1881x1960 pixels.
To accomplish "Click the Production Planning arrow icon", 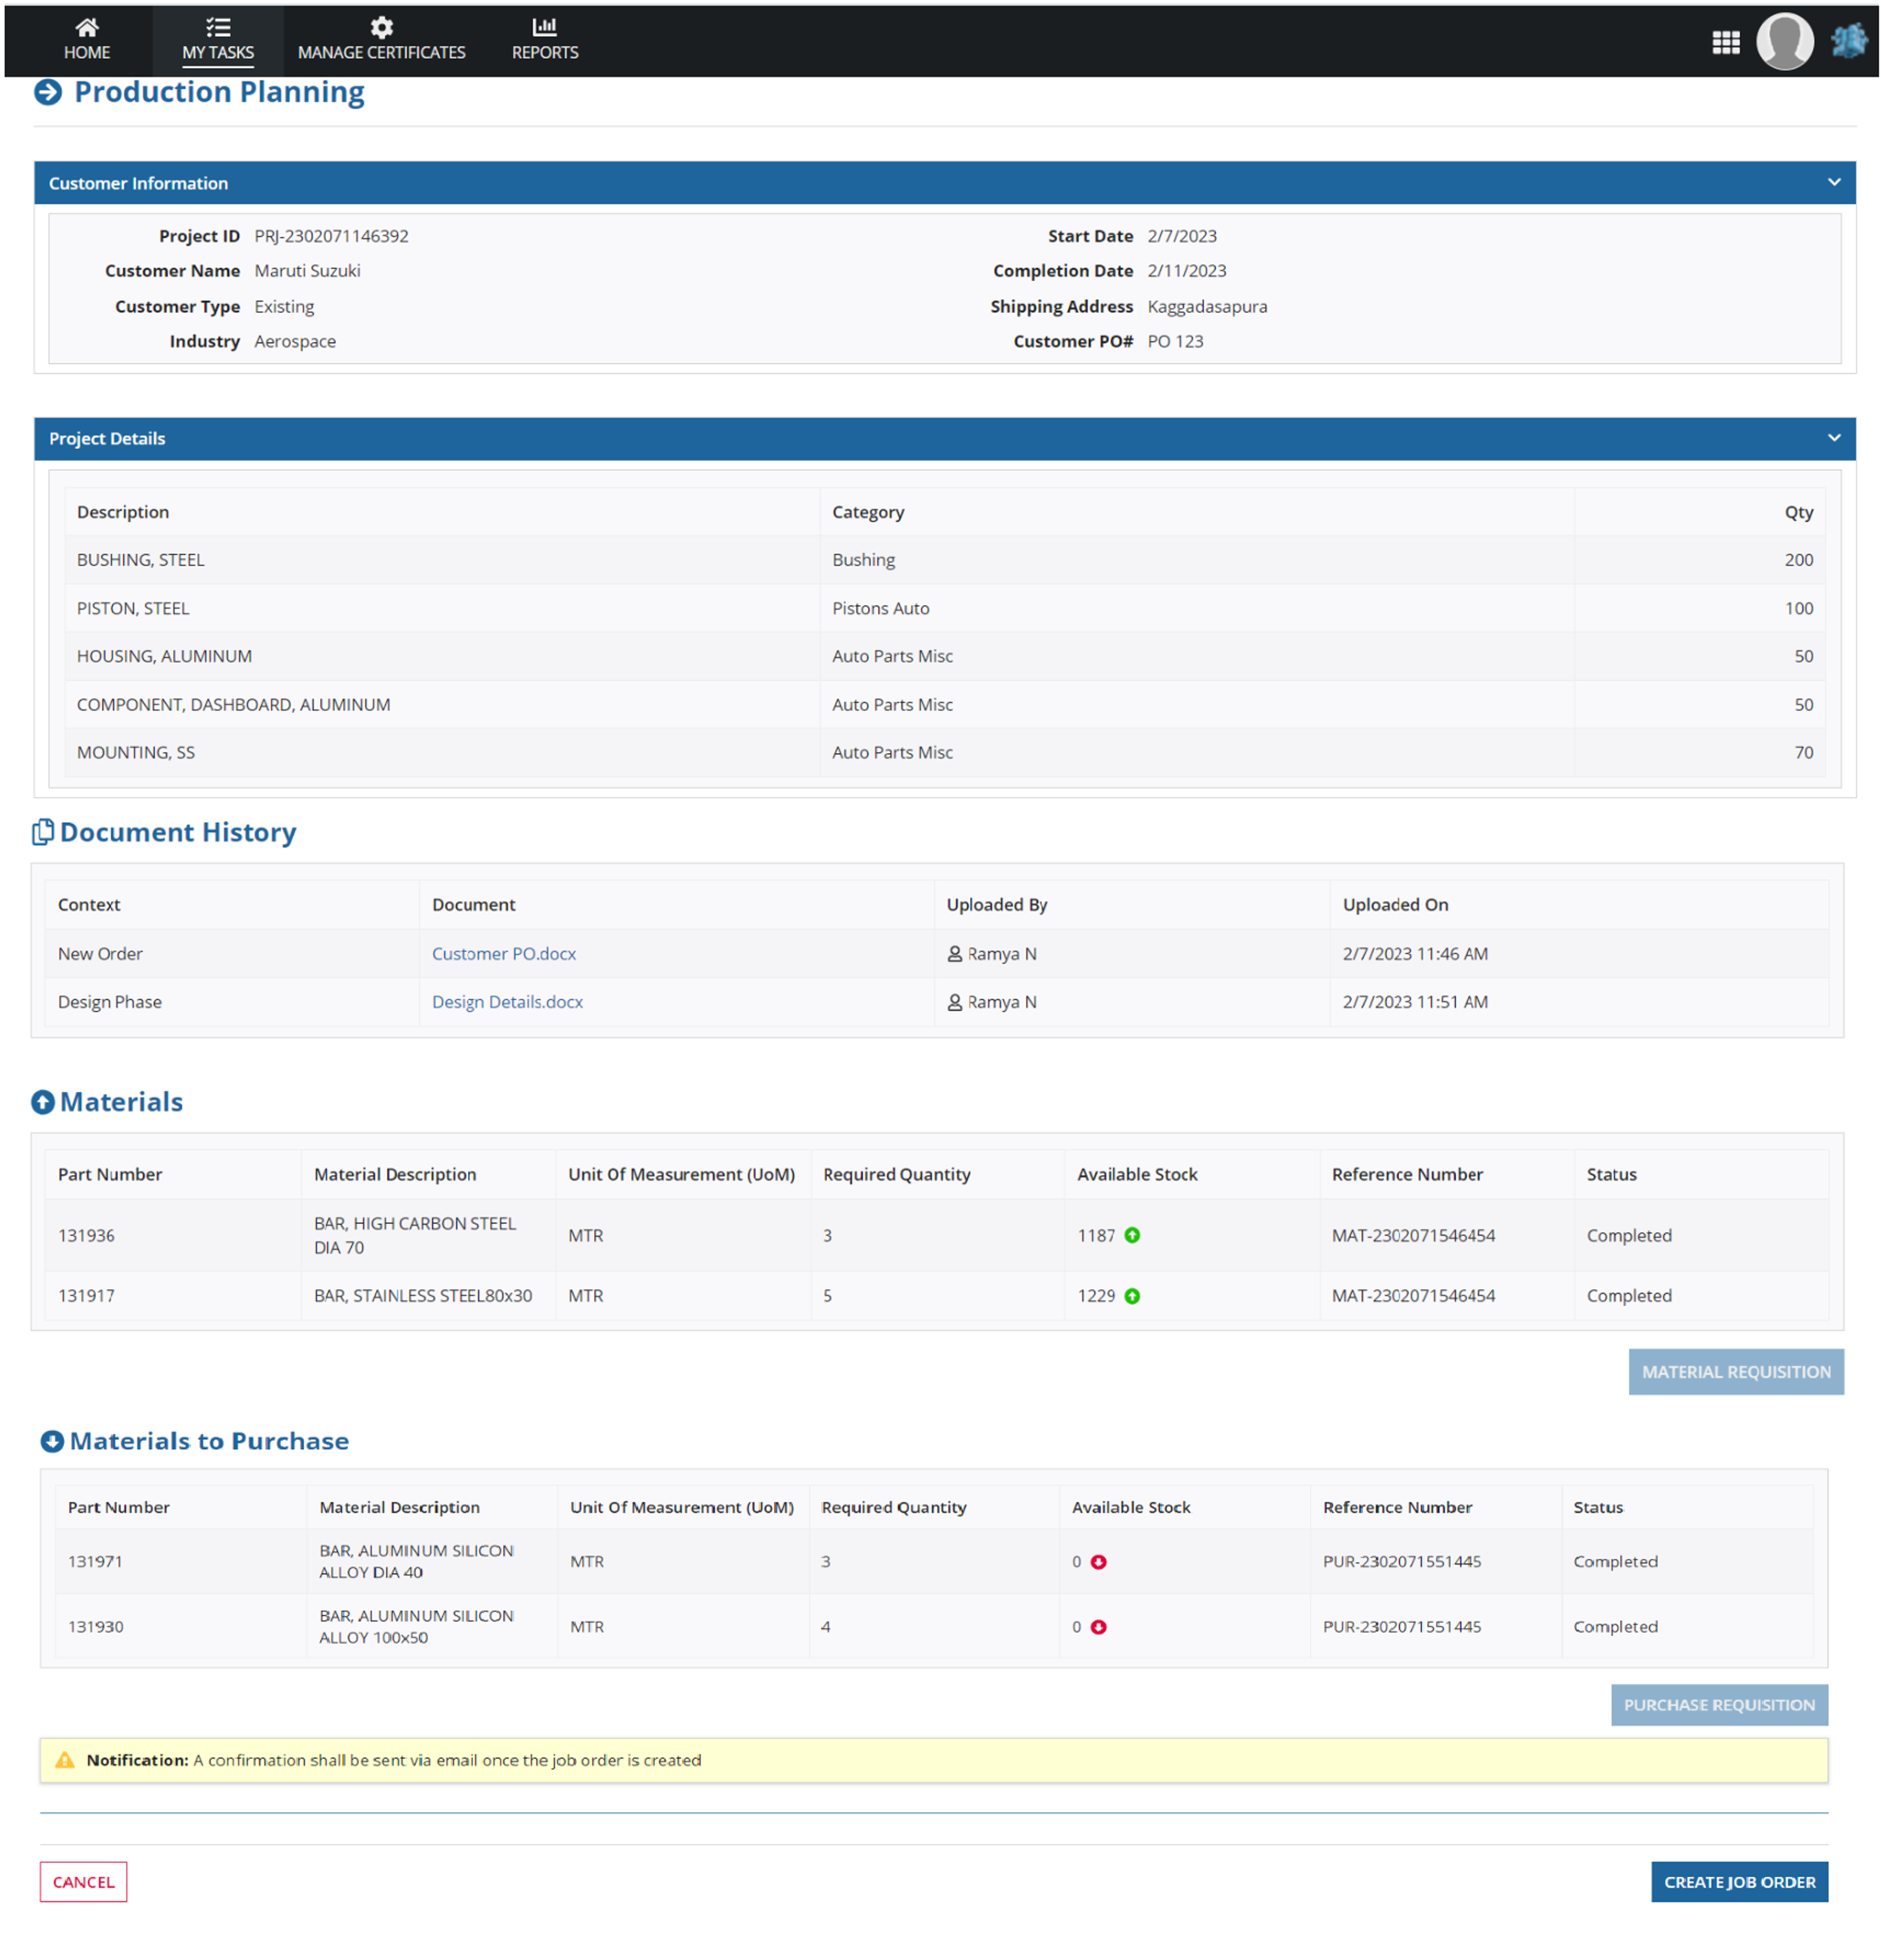I will [x=48, y=92].
